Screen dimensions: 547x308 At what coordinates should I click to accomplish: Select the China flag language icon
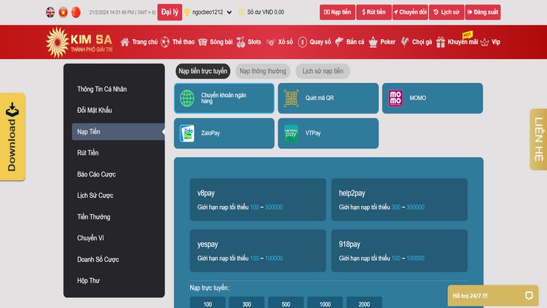coord(76,12)
